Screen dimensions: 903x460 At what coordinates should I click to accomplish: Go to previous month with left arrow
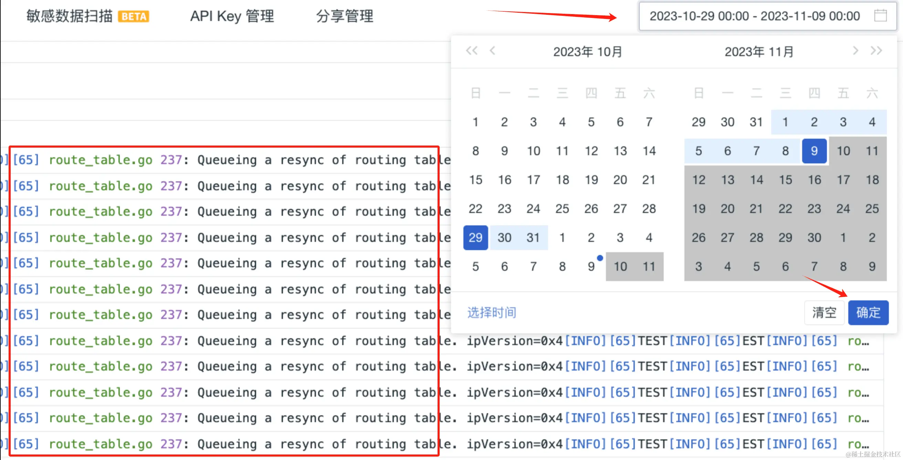click(x=493, y=51)
